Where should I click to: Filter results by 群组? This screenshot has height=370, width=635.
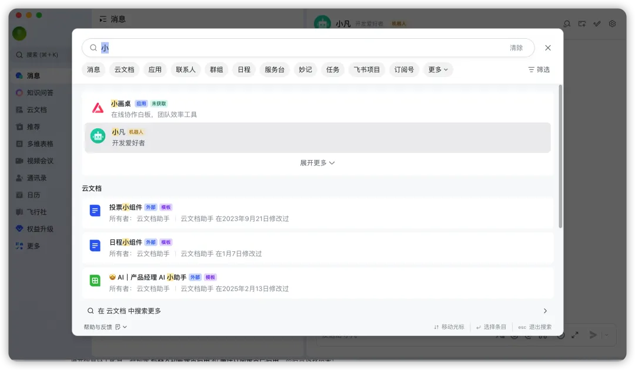click(216, 69)
